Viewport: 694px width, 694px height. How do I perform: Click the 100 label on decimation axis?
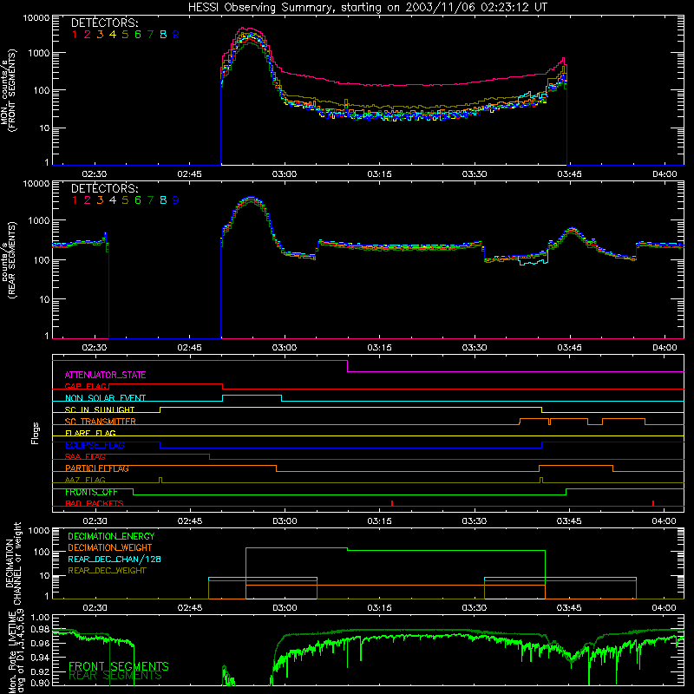[x=43, y=552]
